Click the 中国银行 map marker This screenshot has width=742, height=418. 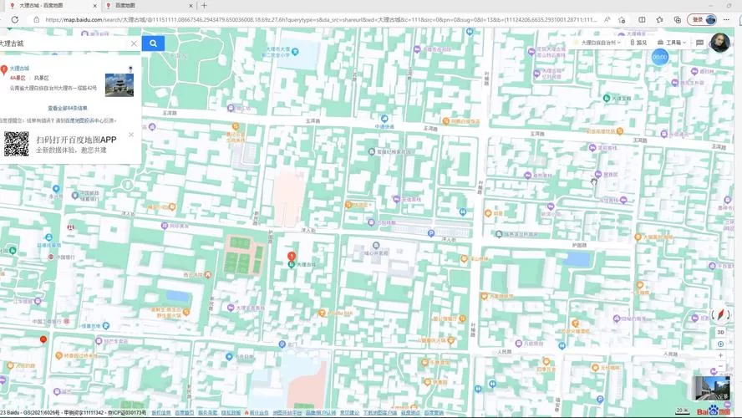(51, 257)
